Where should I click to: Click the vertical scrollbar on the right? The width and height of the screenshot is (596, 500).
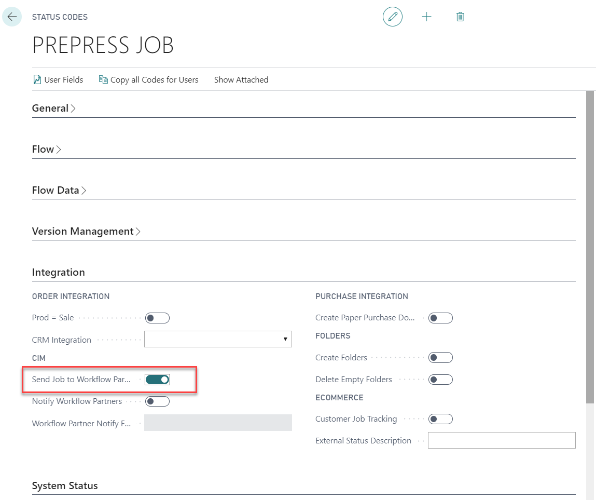tap(590, 247)
